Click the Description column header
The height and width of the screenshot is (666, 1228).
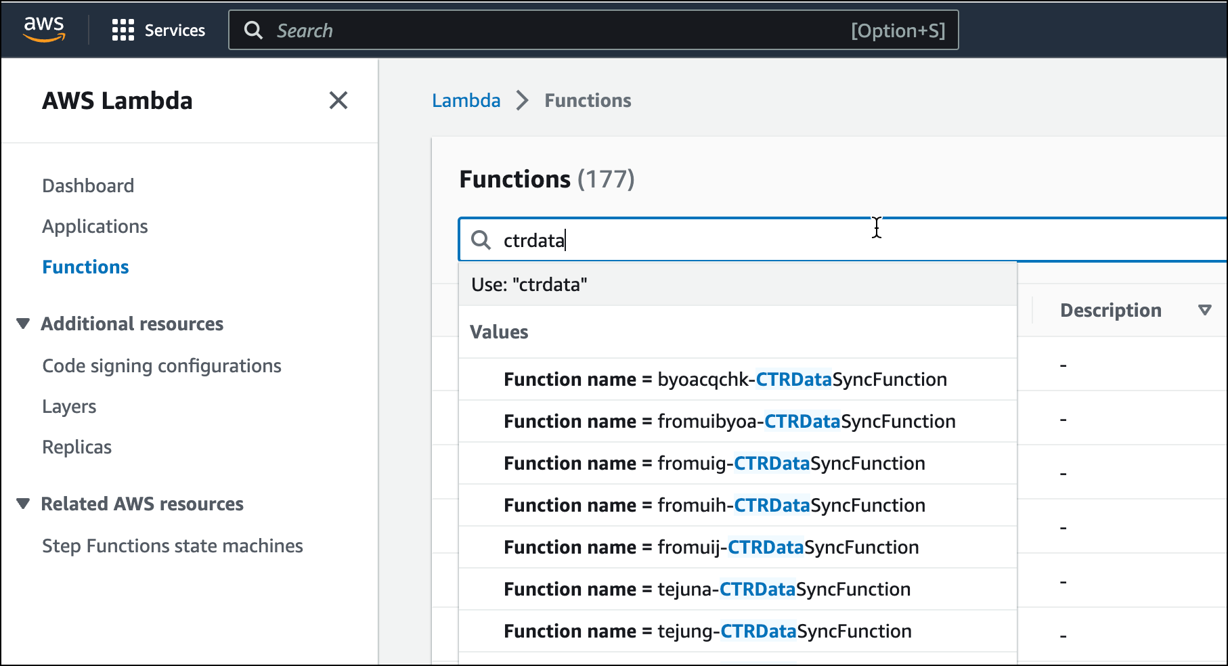[x=1110, y=310]
